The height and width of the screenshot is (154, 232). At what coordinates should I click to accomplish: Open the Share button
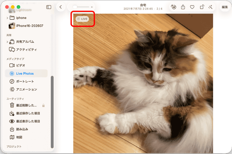[183, 7]
